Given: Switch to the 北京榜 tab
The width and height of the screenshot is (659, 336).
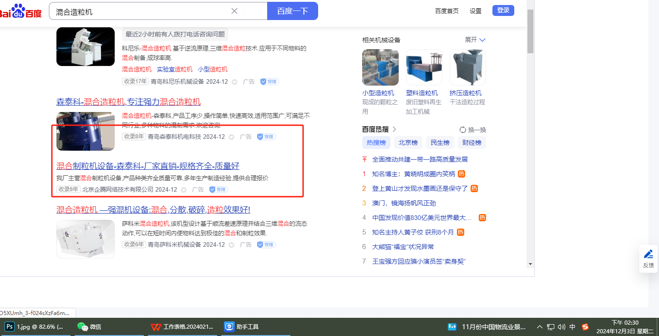Looking at the screenshot, I should pyautogui.click(x=408, y=143).
